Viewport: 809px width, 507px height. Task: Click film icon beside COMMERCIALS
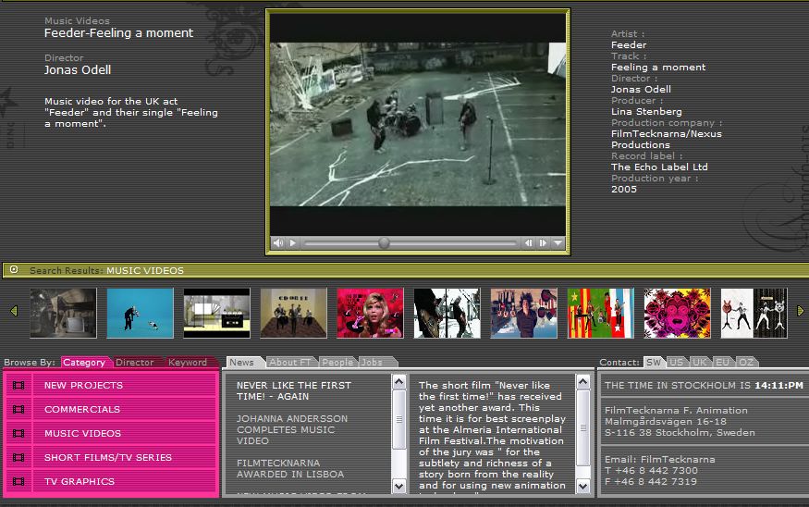pyautogui.click(x=18, y=410)
